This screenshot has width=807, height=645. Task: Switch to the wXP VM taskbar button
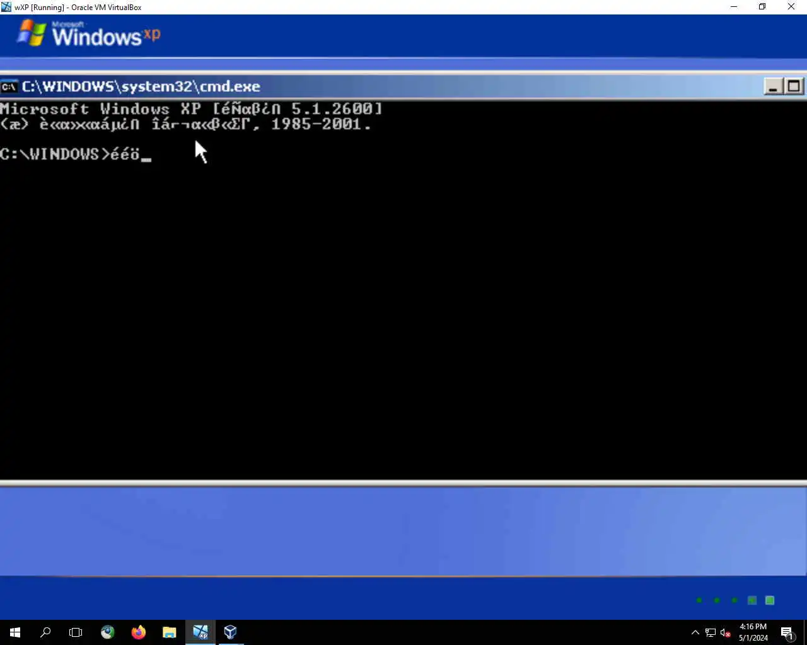200,632
